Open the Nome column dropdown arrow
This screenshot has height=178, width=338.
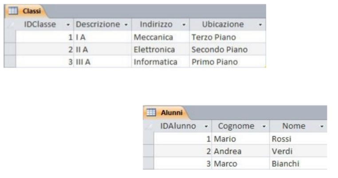[322, 127]
